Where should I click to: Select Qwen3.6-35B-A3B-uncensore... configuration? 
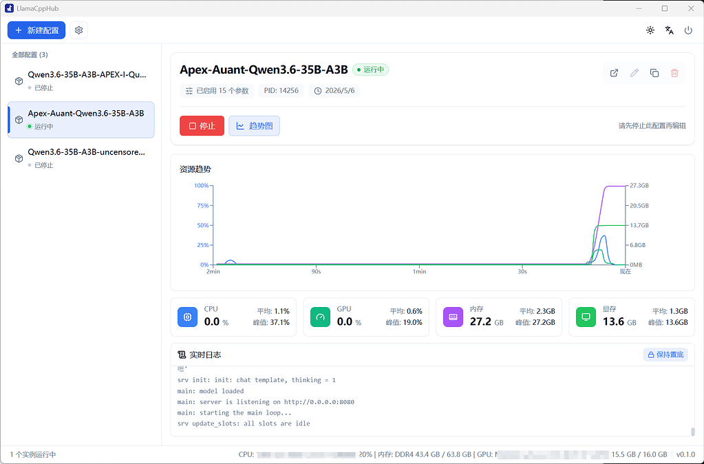click(x=81, y=158)
